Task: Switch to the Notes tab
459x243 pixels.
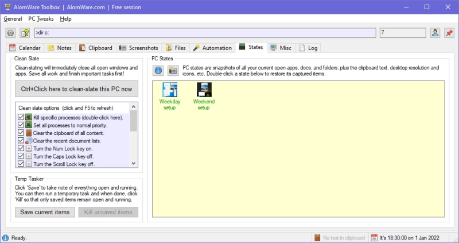Action: pyautogui.click(x=60, y=48)
